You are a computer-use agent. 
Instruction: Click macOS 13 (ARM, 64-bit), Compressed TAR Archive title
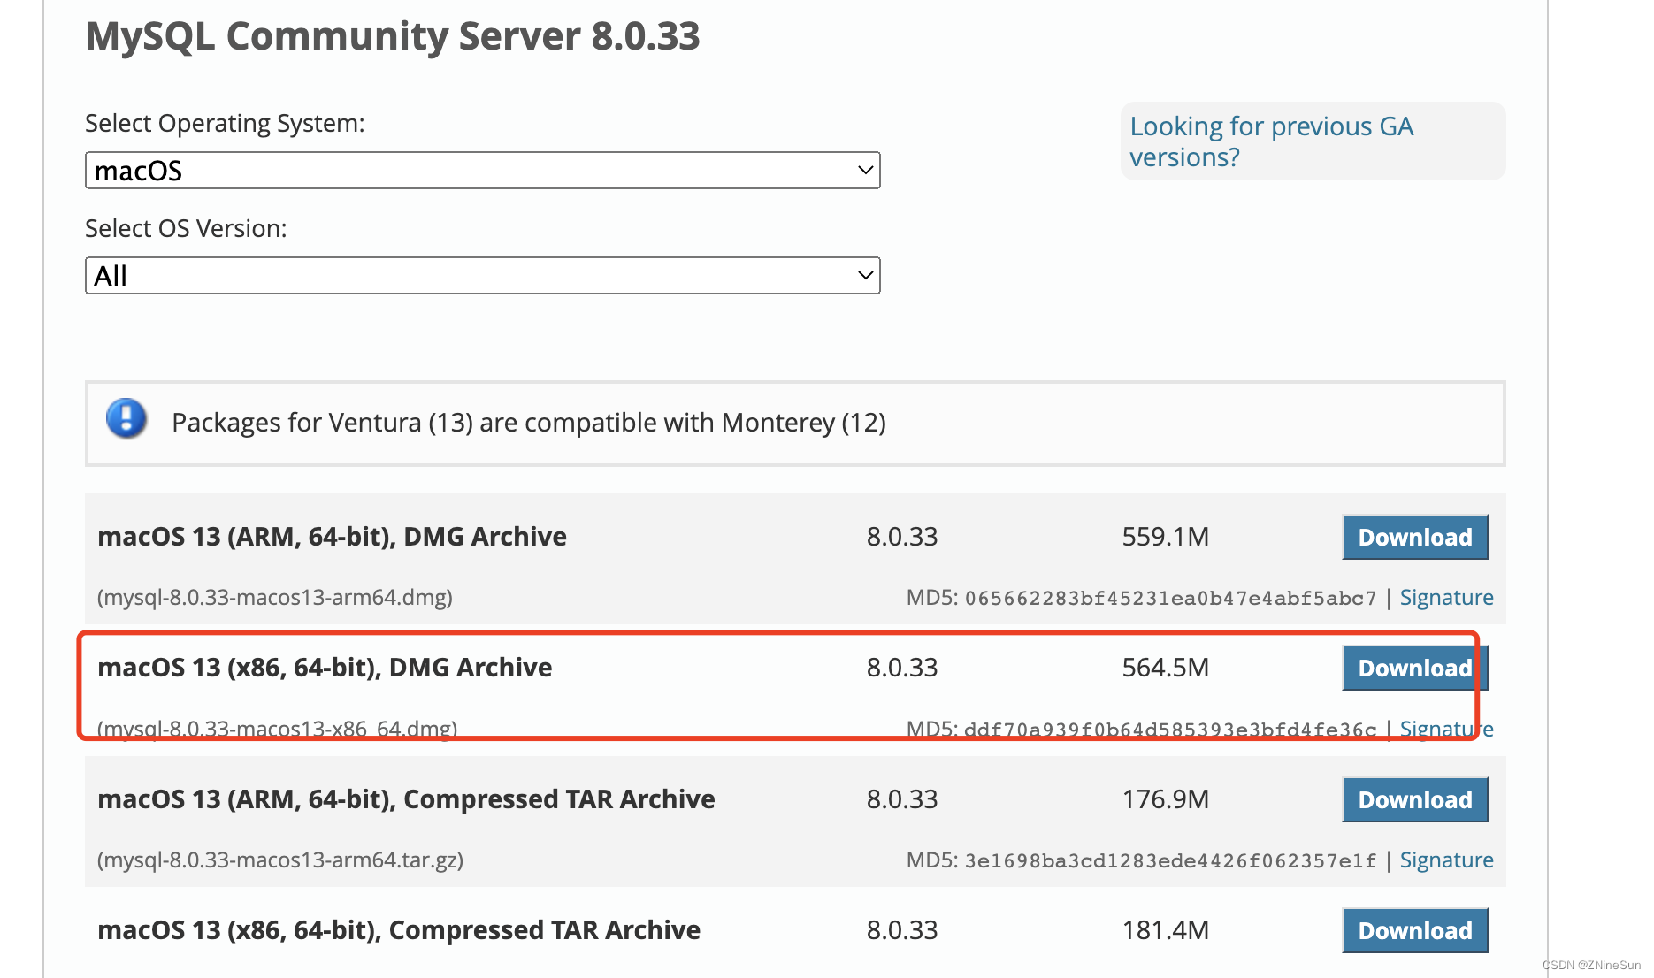point(406,799)
